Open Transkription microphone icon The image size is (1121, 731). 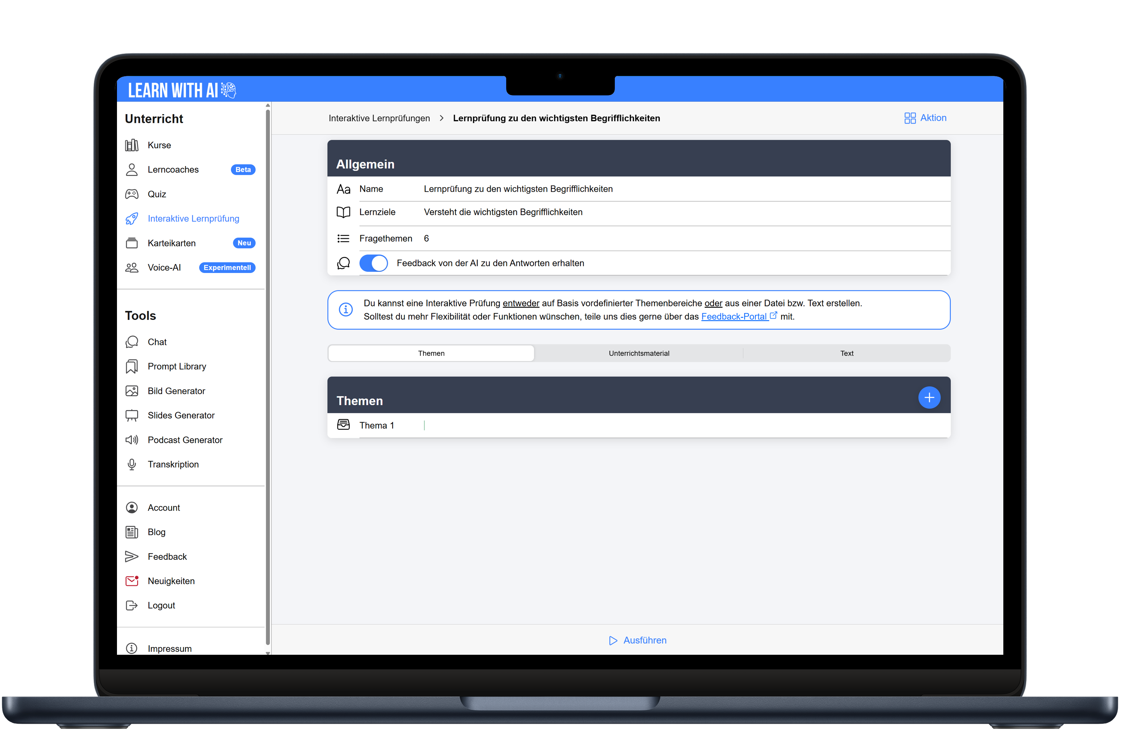(131, 464)
